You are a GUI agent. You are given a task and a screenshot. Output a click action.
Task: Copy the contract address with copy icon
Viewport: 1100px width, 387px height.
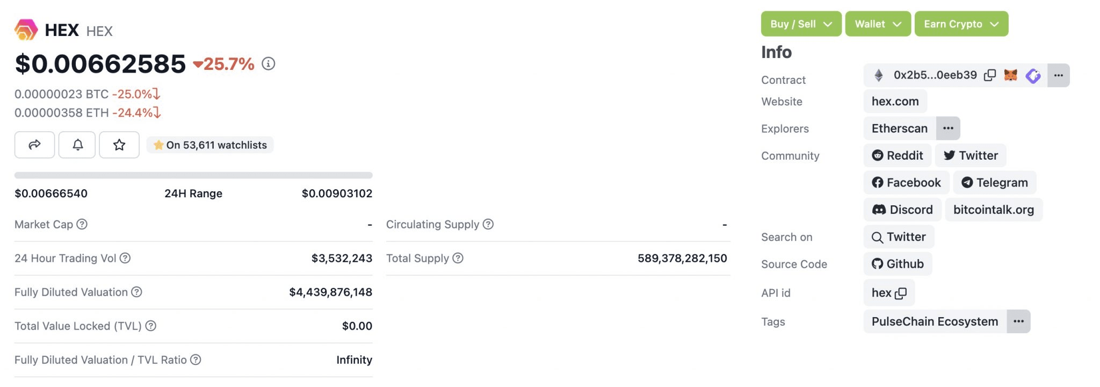(990, 75)
